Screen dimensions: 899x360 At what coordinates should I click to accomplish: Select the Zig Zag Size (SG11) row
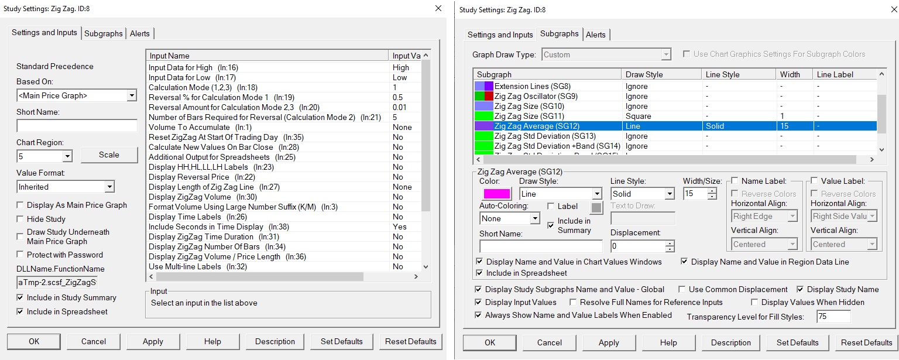(x=529, y=116)
